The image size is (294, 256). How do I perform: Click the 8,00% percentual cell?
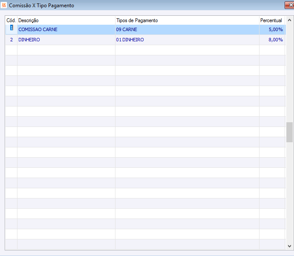[x=272, y=40]
